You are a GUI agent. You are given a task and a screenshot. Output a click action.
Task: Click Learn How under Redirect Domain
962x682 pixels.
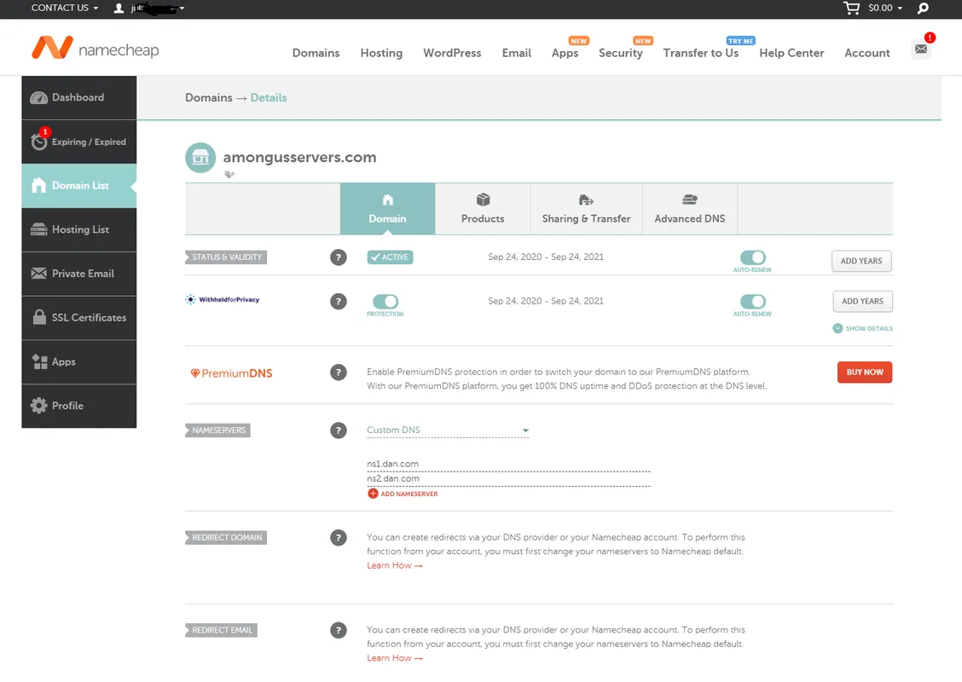pyautogui.click(x=395, y=565)
